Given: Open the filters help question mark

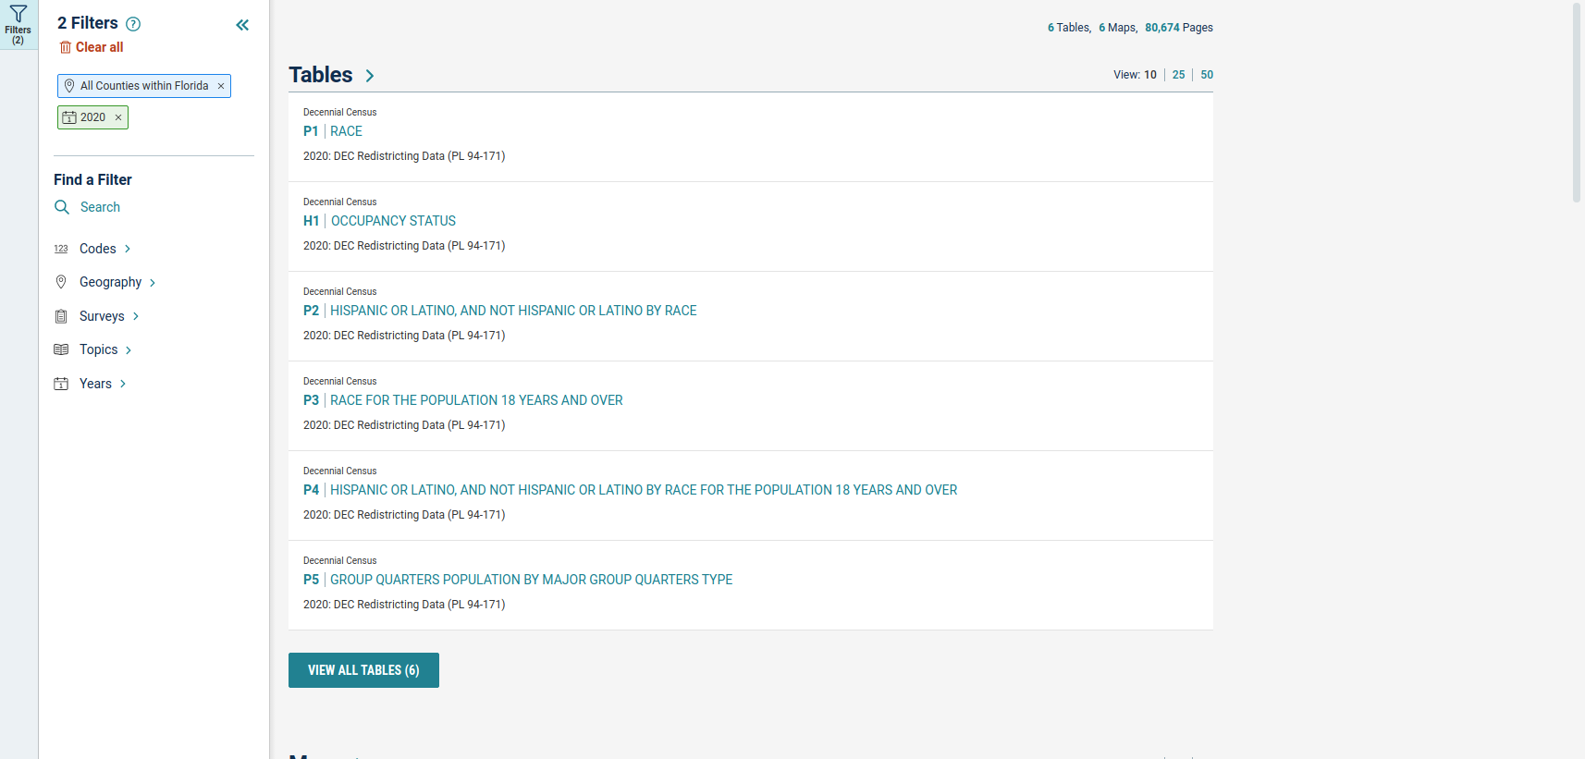Looking at the screenshot, I should 133,24.
